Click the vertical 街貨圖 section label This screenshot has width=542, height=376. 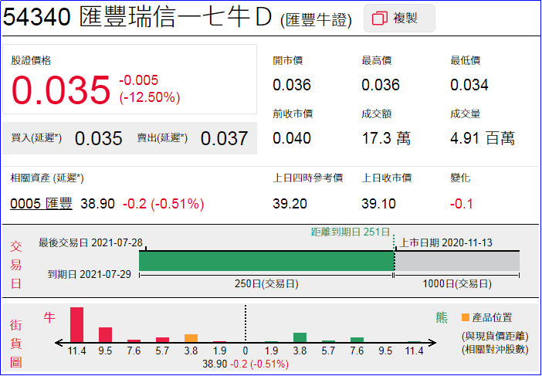(x=16, y=344)
